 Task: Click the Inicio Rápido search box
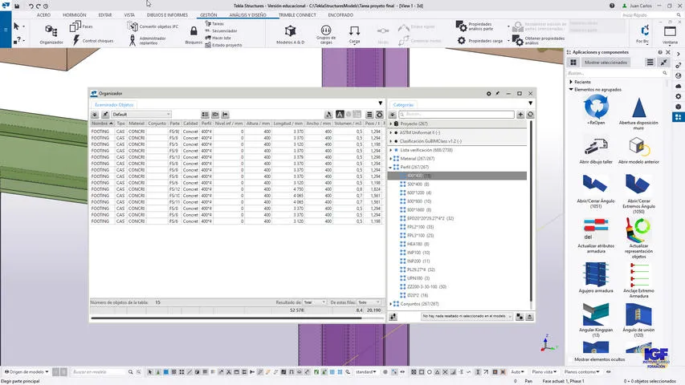point(651,15)
